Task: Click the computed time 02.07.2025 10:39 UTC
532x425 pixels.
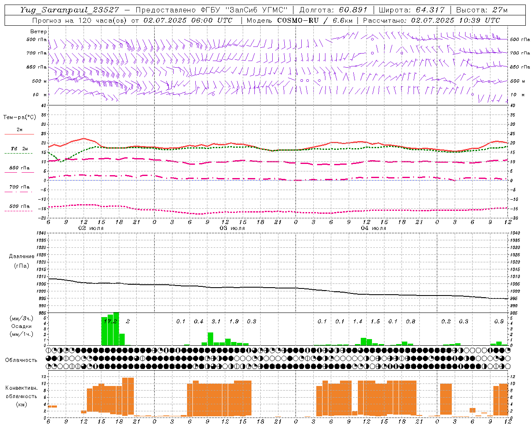Action: (x=456, y=20)
